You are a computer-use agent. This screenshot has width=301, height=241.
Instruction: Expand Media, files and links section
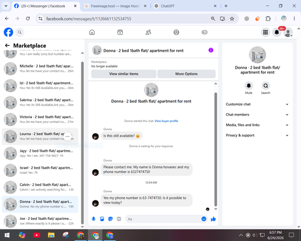pos(257,125)
